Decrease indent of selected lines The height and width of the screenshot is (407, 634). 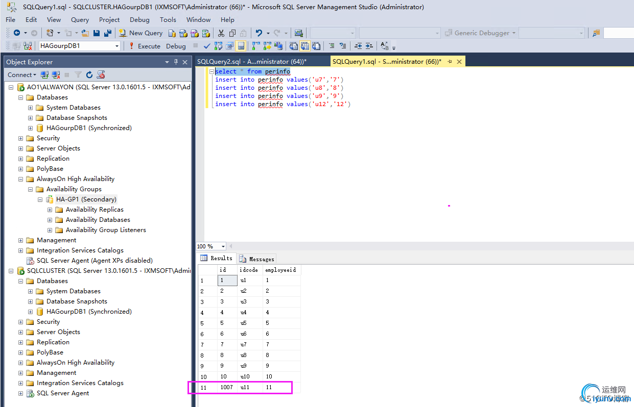click(x=358, y=46)
